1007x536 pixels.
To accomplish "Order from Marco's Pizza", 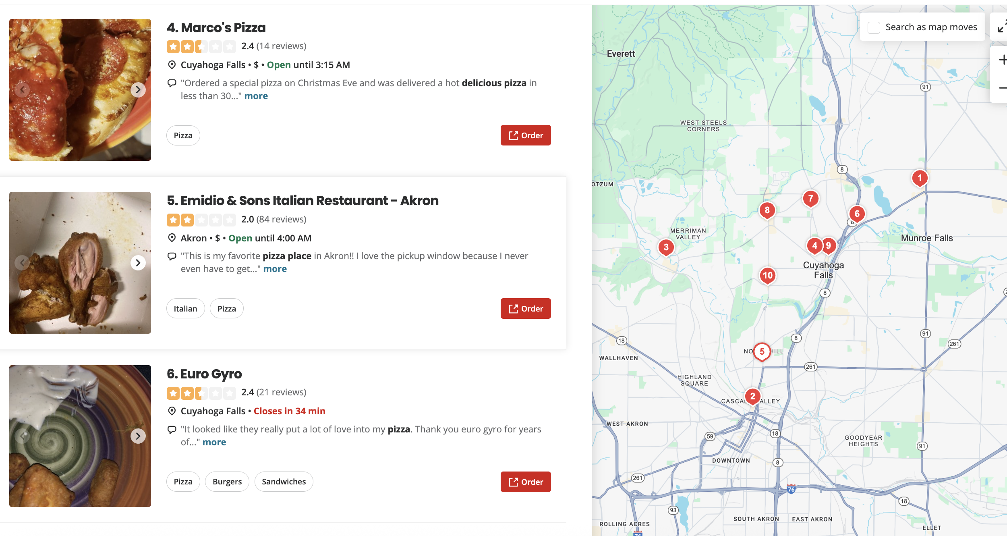I will [x=526, y=135].
